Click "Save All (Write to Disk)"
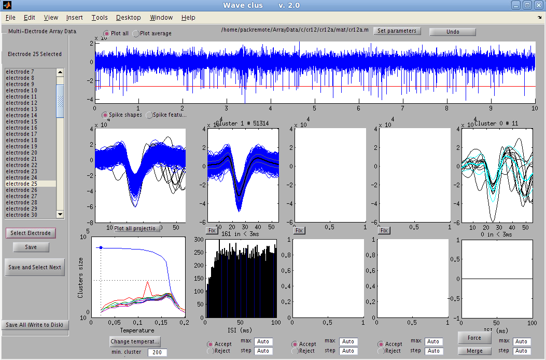Viewport: 546px width, 360px height. 35,325
